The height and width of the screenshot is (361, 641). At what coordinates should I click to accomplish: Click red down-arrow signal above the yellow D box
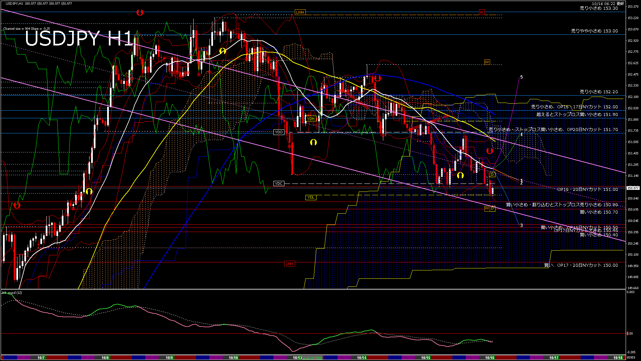[490, 151]
